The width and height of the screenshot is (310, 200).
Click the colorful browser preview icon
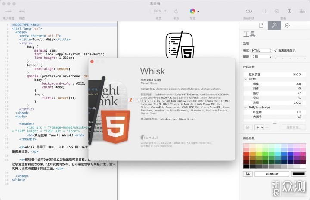coord(192,11)
